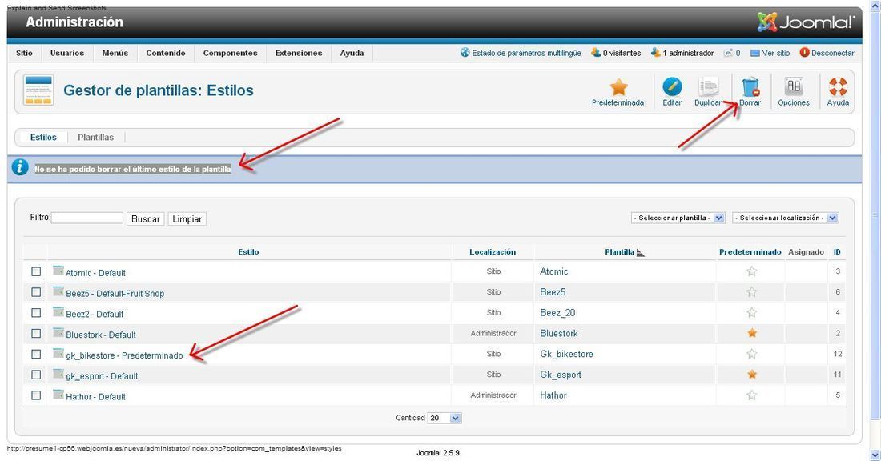
Task: Open the Contenido menu
Action: (x=166, y=53)
